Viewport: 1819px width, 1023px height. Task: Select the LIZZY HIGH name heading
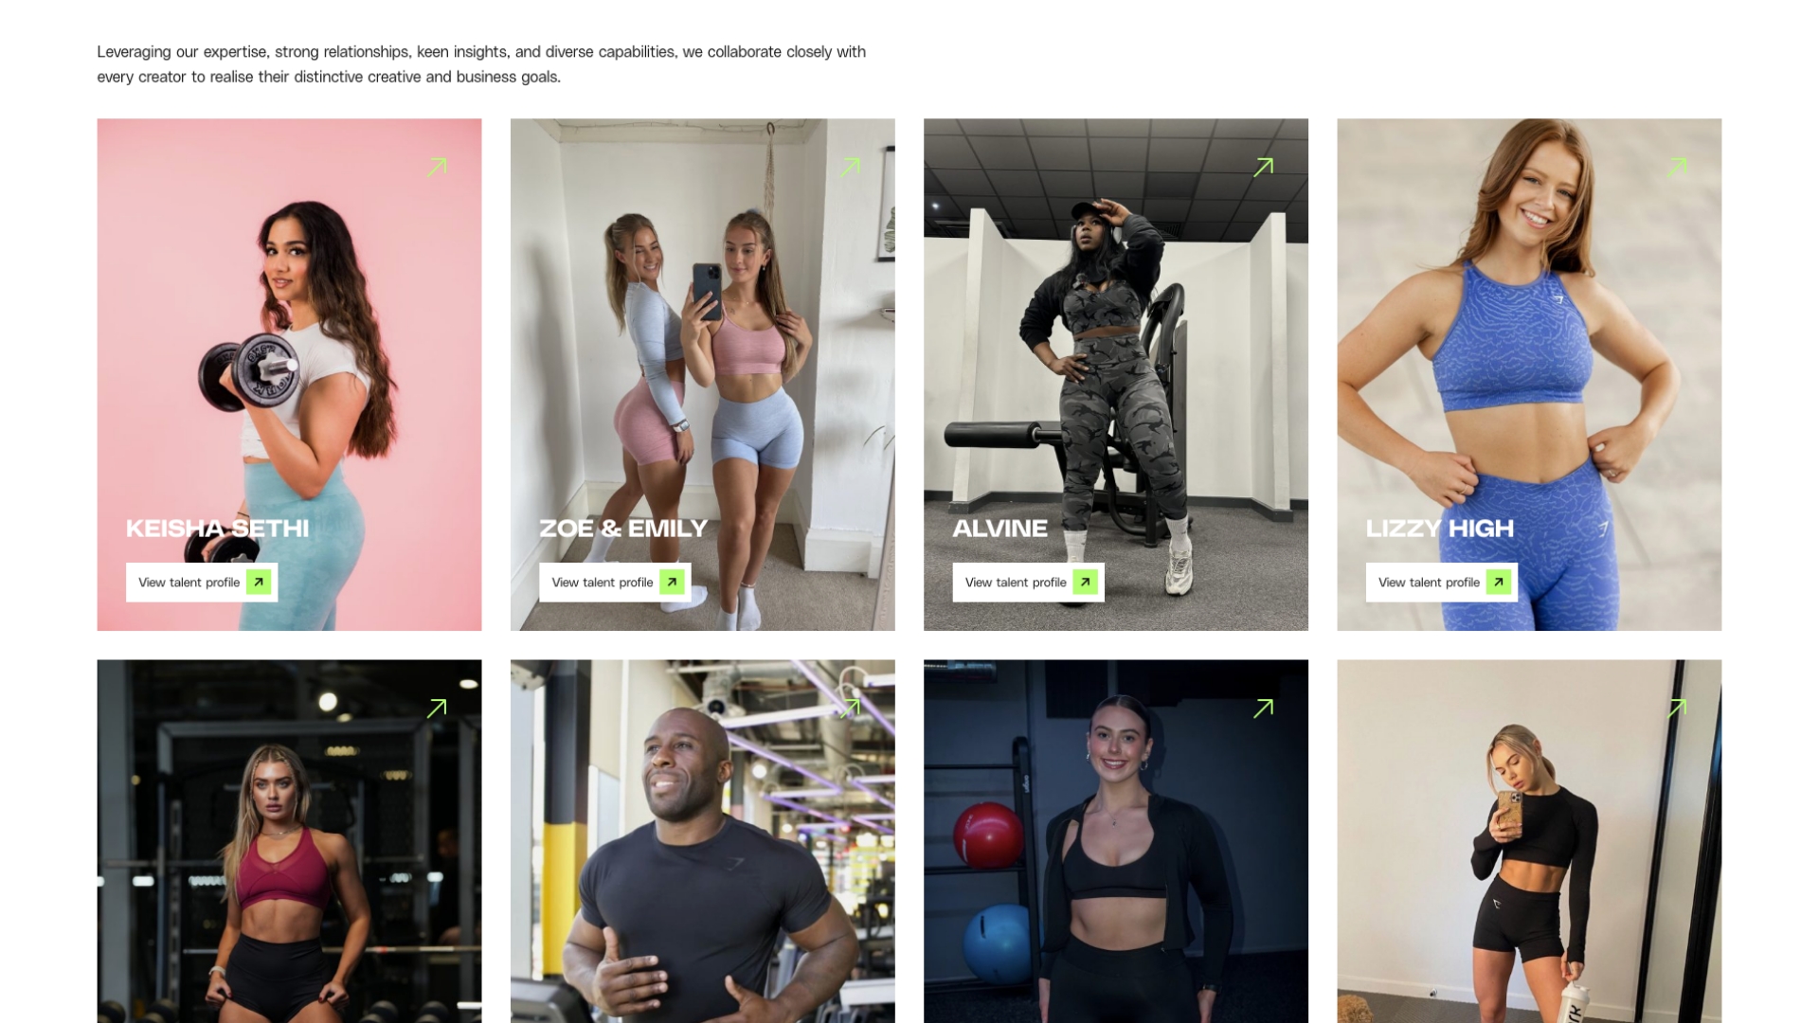pyautogui.click(x=1439, y=529)
